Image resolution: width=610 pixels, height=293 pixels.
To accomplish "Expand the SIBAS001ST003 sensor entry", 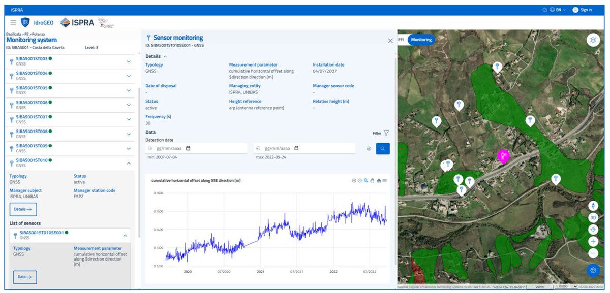I will (x=129, y=61).
